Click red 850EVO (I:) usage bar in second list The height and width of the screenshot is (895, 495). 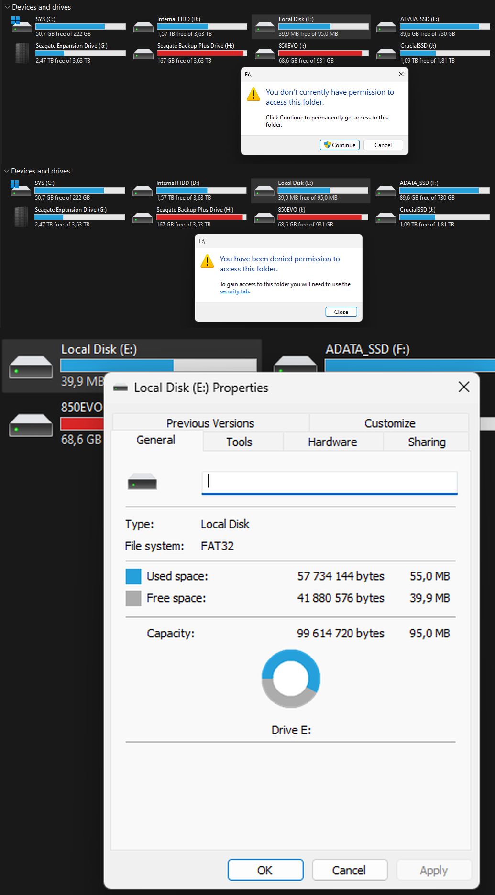coord(323,217)
